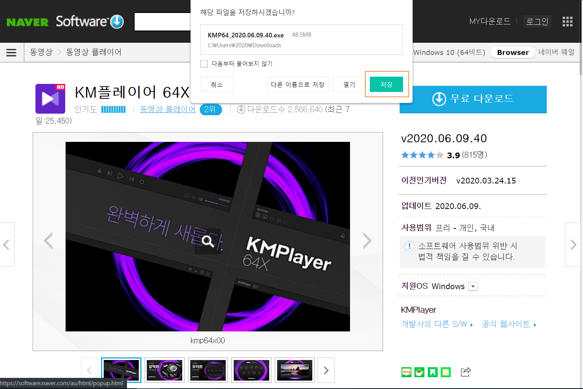Show next screenshot in viewer

tap(367, 241)
